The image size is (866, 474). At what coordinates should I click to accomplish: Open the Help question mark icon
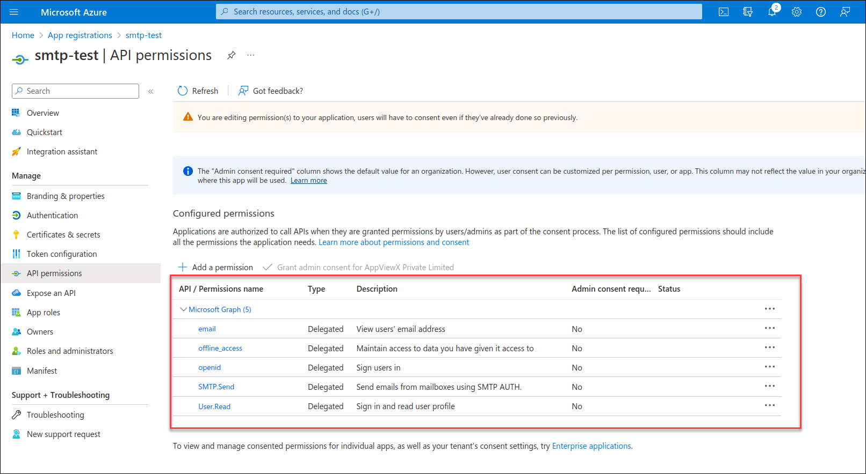coord(821,12)
